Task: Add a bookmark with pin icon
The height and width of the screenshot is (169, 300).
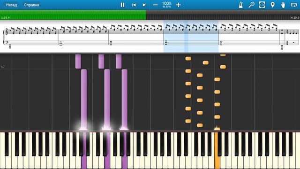Action: pos(272,5)
